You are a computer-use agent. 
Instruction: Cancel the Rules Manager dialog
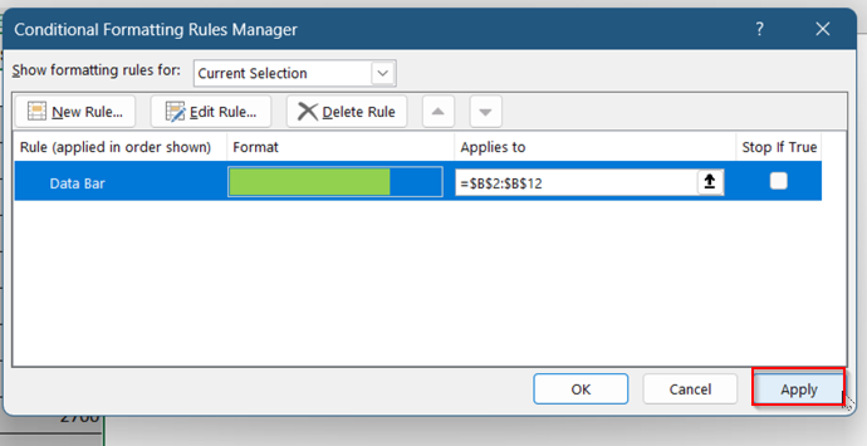[690, 389]
